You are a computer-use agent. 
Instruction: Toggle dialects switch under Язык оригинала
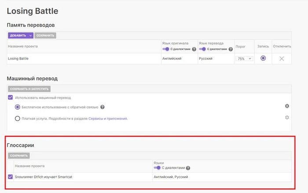(x=166, y=49)
